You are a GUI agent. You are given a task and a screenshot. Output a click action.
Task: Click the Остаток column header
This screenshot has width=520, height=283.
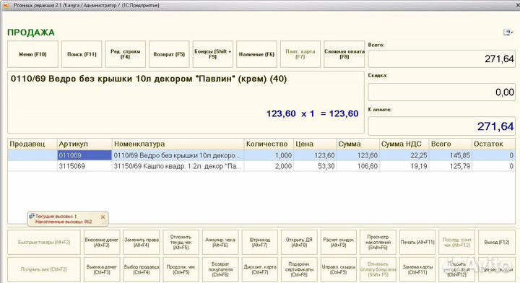click(493, 144)
